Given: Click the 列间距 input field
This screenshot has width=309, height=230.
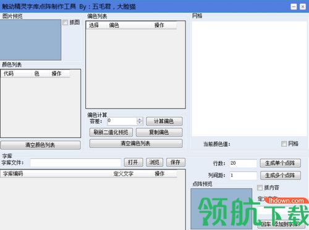Looking at the screenshot, I should coord(243,175).
